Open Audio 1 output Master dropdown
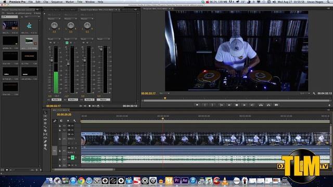Screen dimensions: 333x187 pyautogui.click(x=54, y=19)
